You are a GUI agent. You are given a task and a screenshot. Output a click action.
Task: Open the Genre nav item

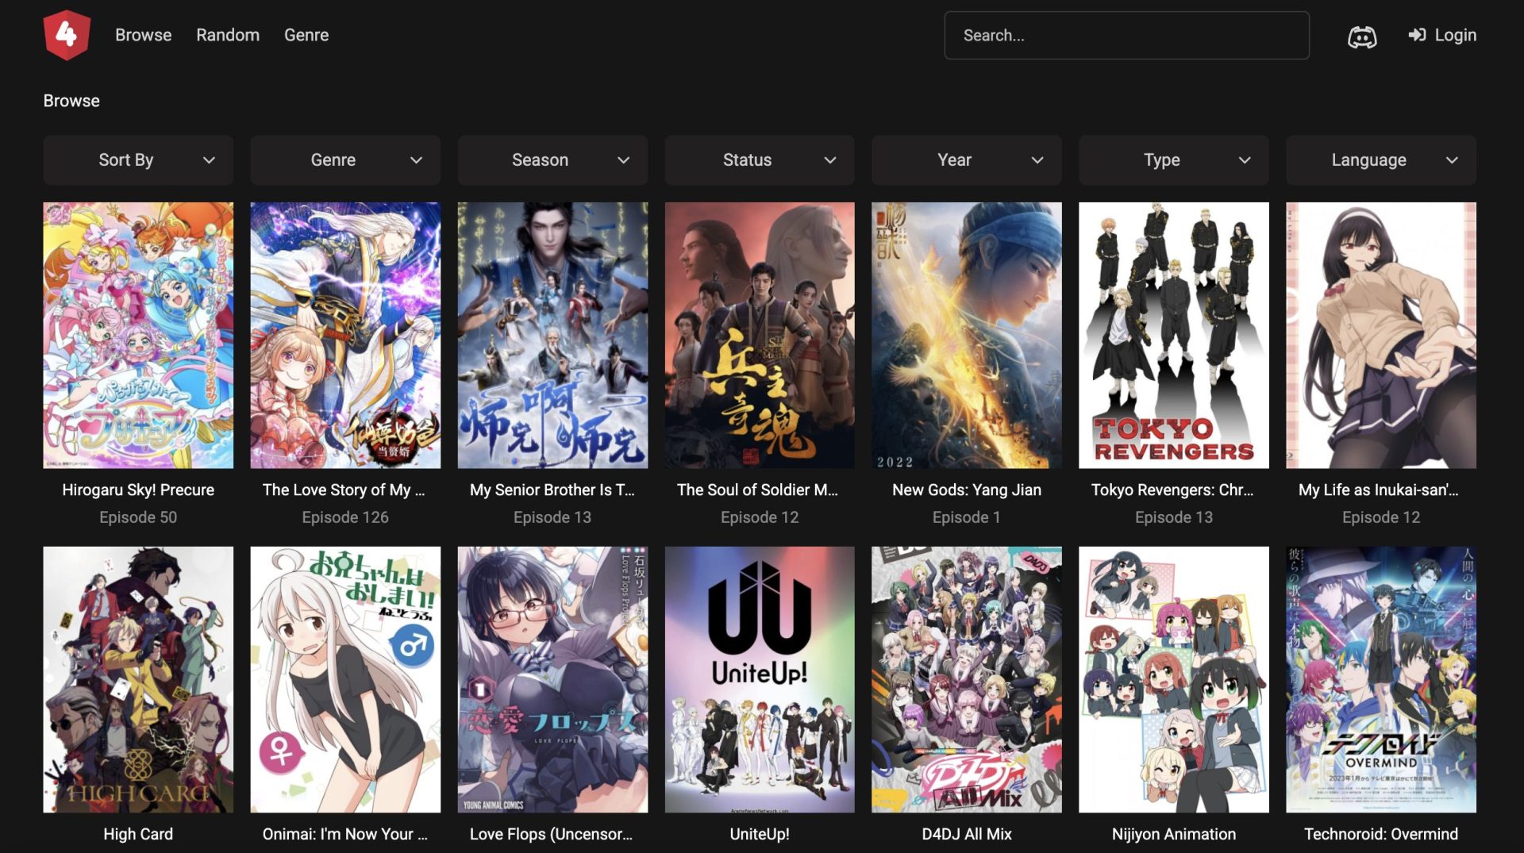[306, 35]
